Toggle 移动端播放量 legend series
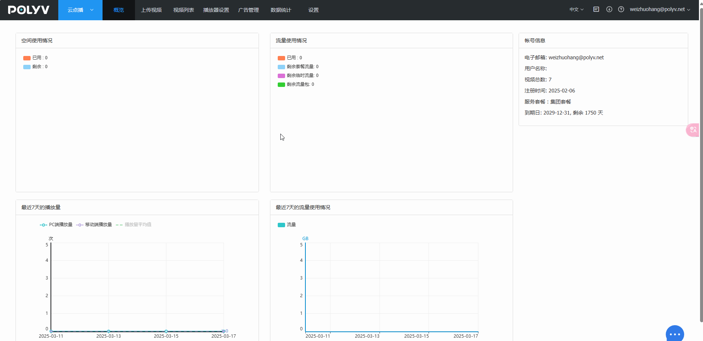This screenshot has width=703, height=341. (94, 225)
